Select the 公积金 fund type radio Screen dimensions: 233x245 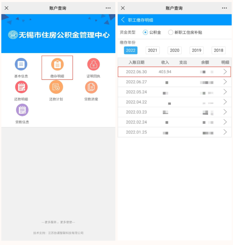[x=145, y=32]
